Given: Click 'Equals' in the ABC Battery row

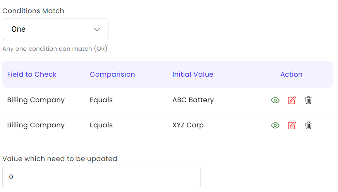Looking at the screenshot, I should tap(101, 100).
